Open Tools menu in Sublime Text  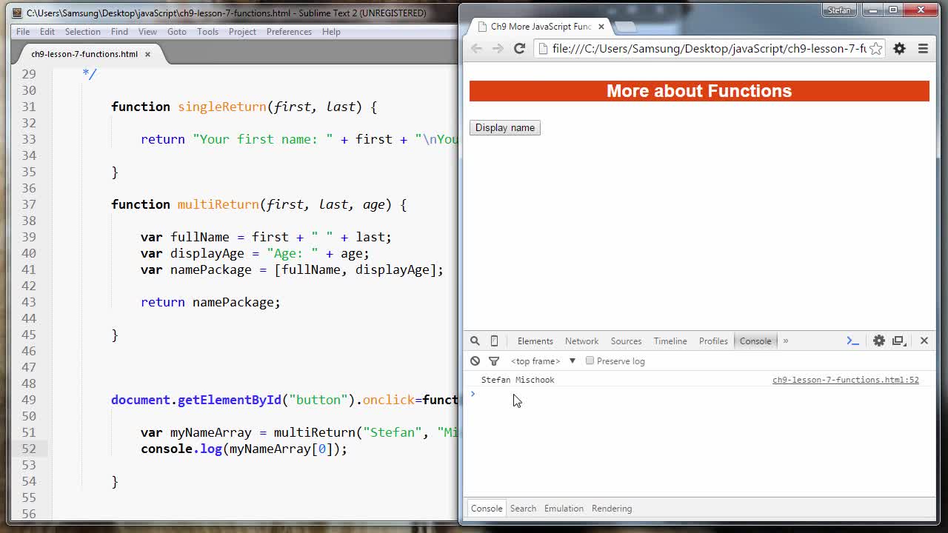pyautogui.click(x=207, y=32)
